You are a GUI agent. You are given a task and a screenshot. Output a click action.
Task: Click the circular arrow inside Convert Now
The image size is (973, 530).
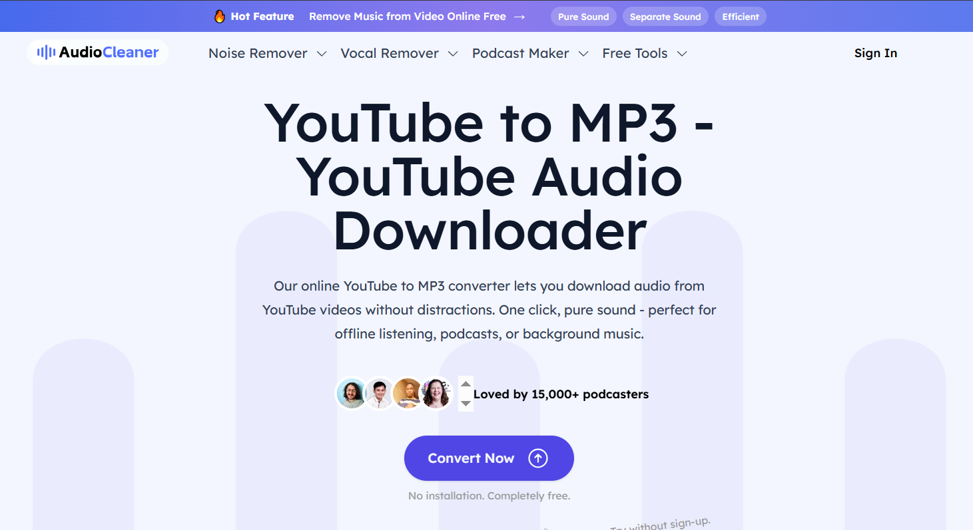point(538,458)
